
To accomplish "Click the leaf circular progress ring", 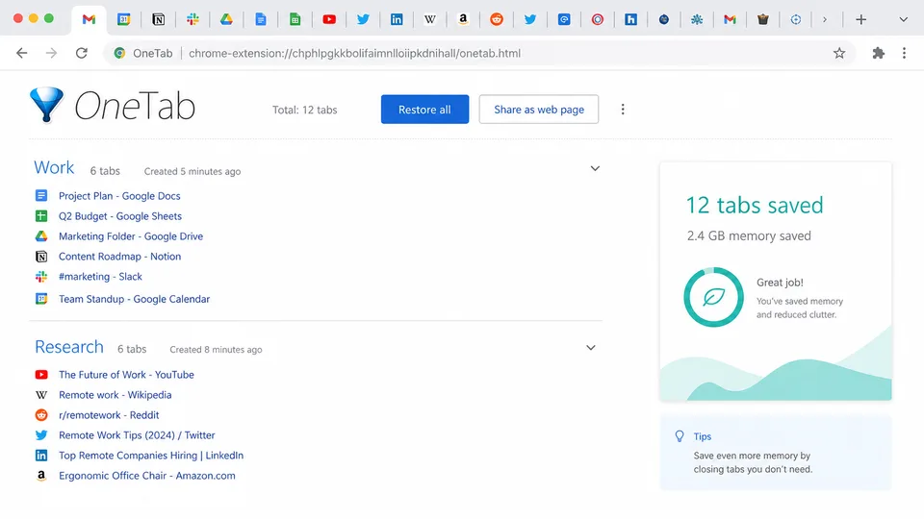I will pyautogui.click(x=713, y=297).
